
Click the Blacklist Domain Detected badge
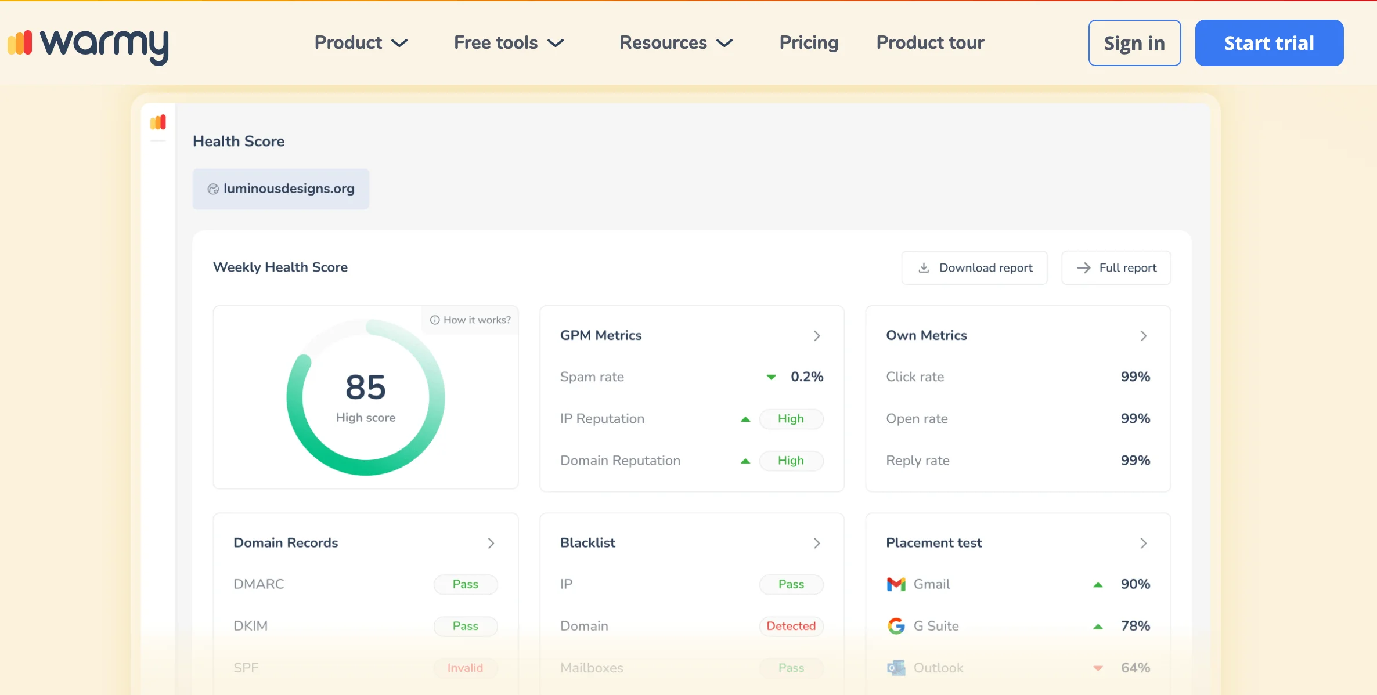[x=791, y=626]
